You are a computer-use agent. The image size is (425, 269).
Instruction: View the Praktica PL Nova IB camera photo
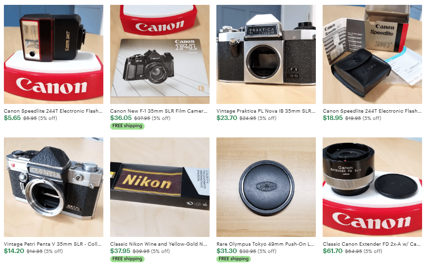click(x=266, y=54)
